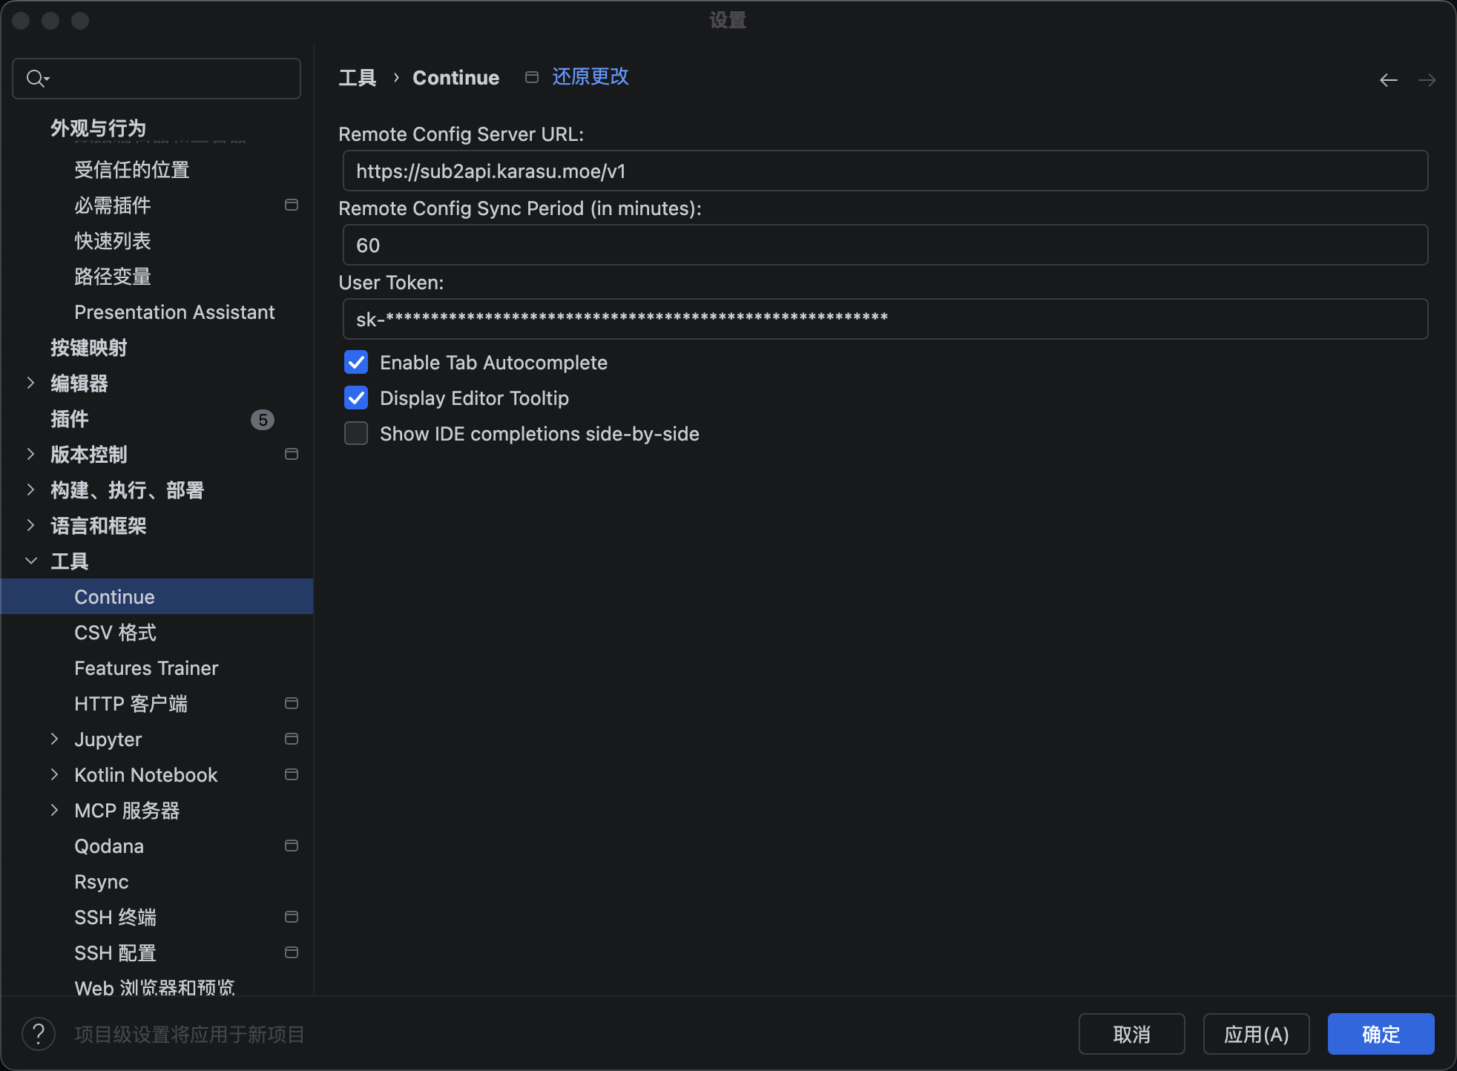Screen dimensions: 1457x1071
Task: Expand the 版本控制 section
Action: [x=31, y=454]
